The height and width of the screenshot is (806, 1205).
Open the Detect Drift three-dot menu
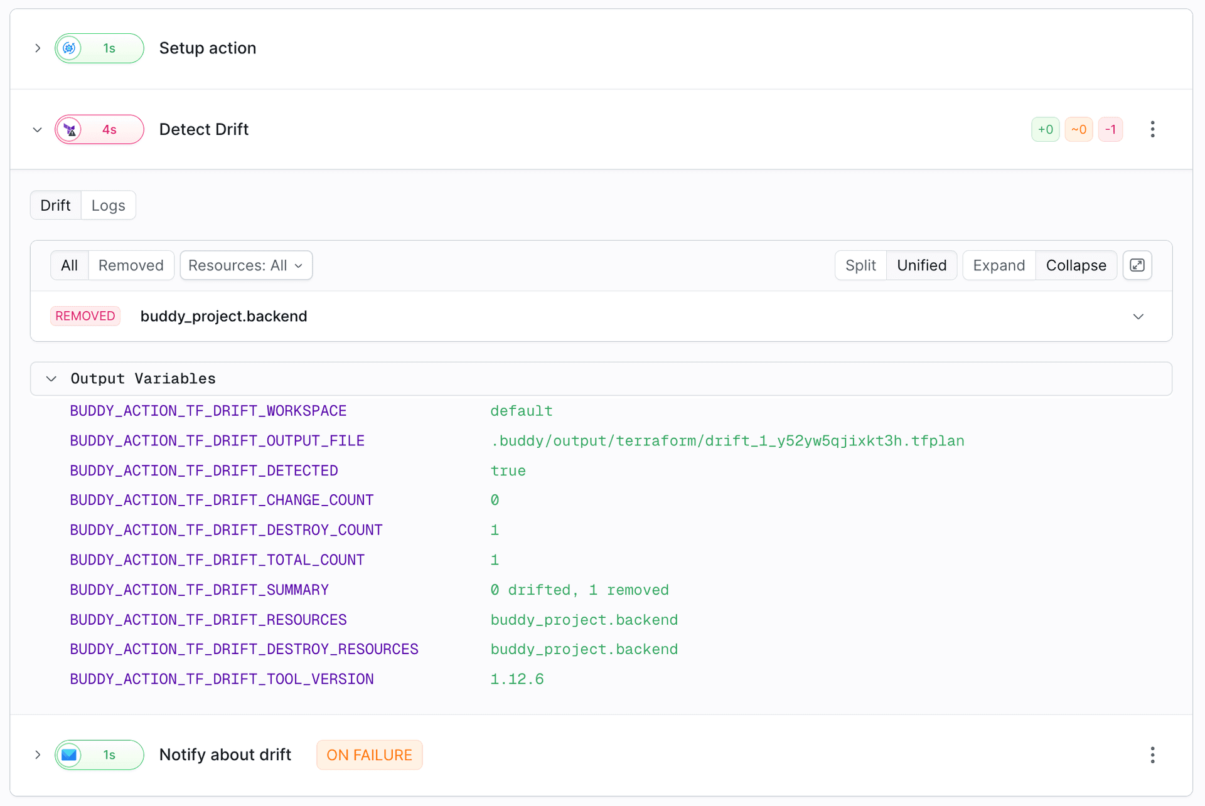1152,130
